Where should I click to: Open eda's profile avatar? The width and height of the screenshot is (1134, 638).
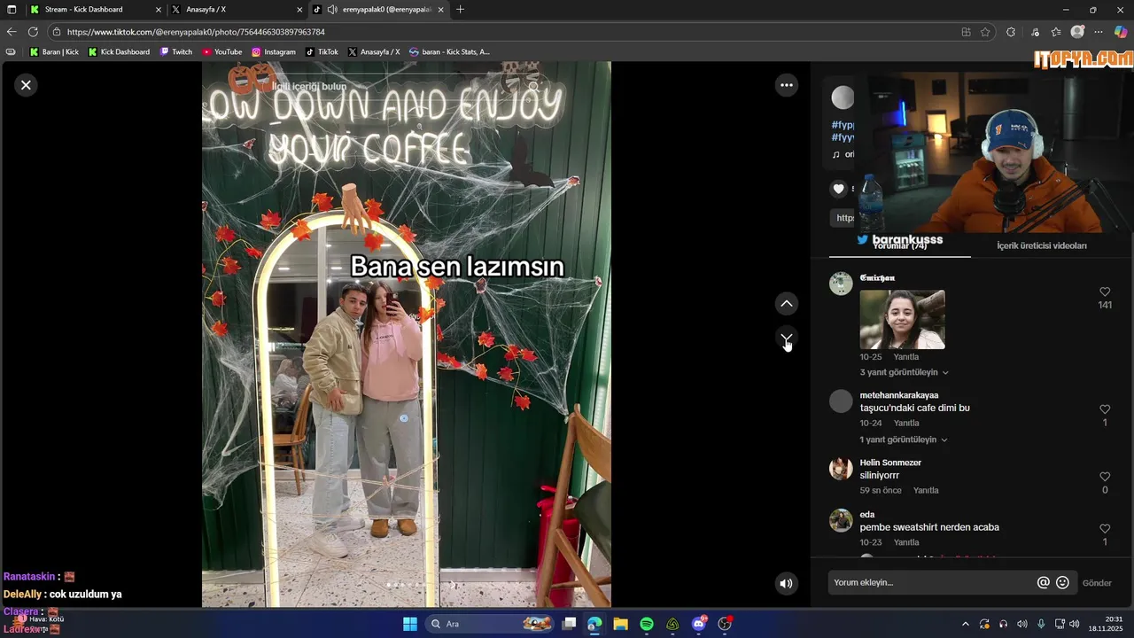click(841, 520)
